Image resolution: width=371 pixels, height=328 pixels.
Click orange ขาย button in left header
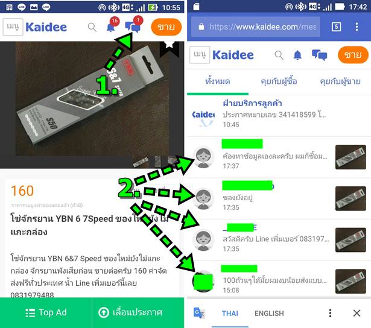point(166,27)
